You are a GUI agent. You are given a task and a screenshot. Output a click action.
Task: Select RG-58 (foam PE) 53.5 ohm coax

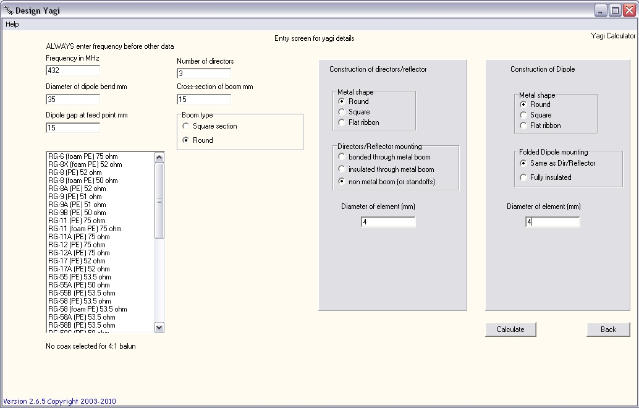pos(100,309)
